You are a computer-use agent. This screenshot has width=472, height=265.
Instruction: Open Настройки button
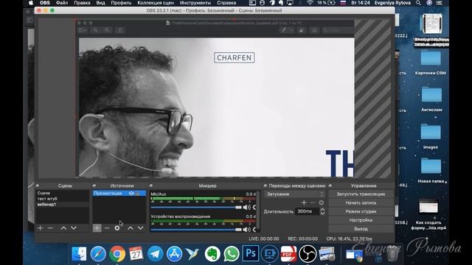click(x=361, y=220)
